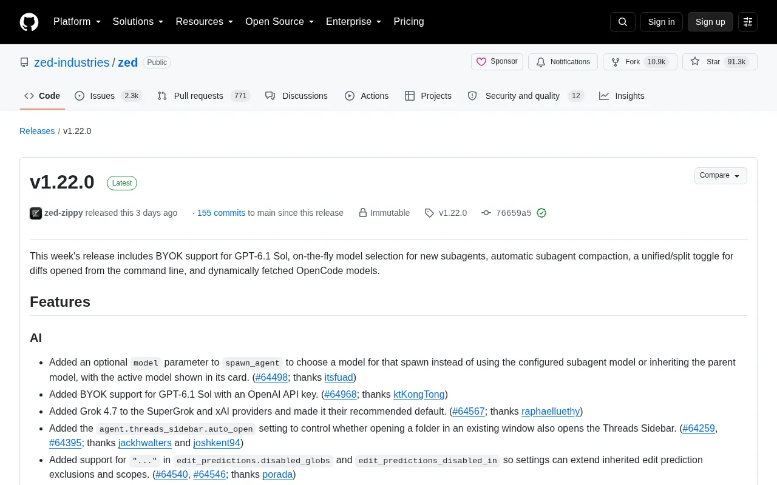Switch to the Discussions tab

(x=296, y=96)
